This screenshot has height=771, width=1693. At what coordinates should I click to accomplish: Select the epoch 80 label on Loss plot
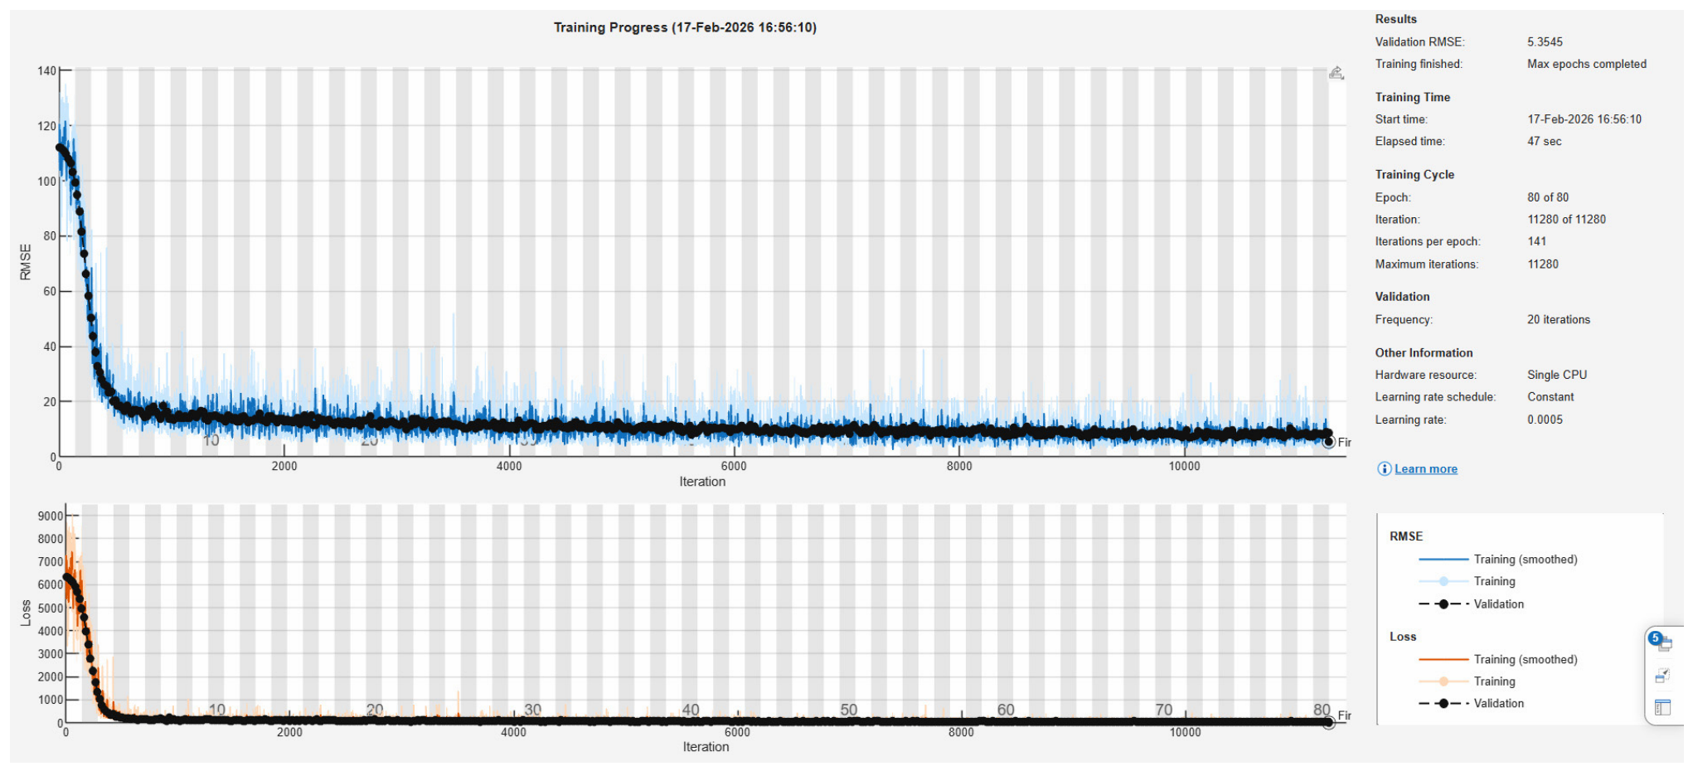point(1322,710)
